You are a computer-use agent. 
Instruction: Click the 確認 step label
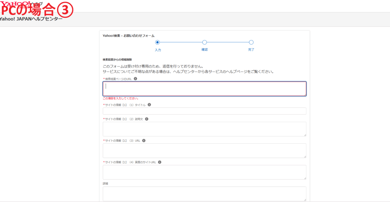(x=205, y=50)
